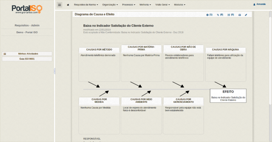
Task: Click the vertical page scrollbar
Action: pyautogui.click(x=270, y=61)
